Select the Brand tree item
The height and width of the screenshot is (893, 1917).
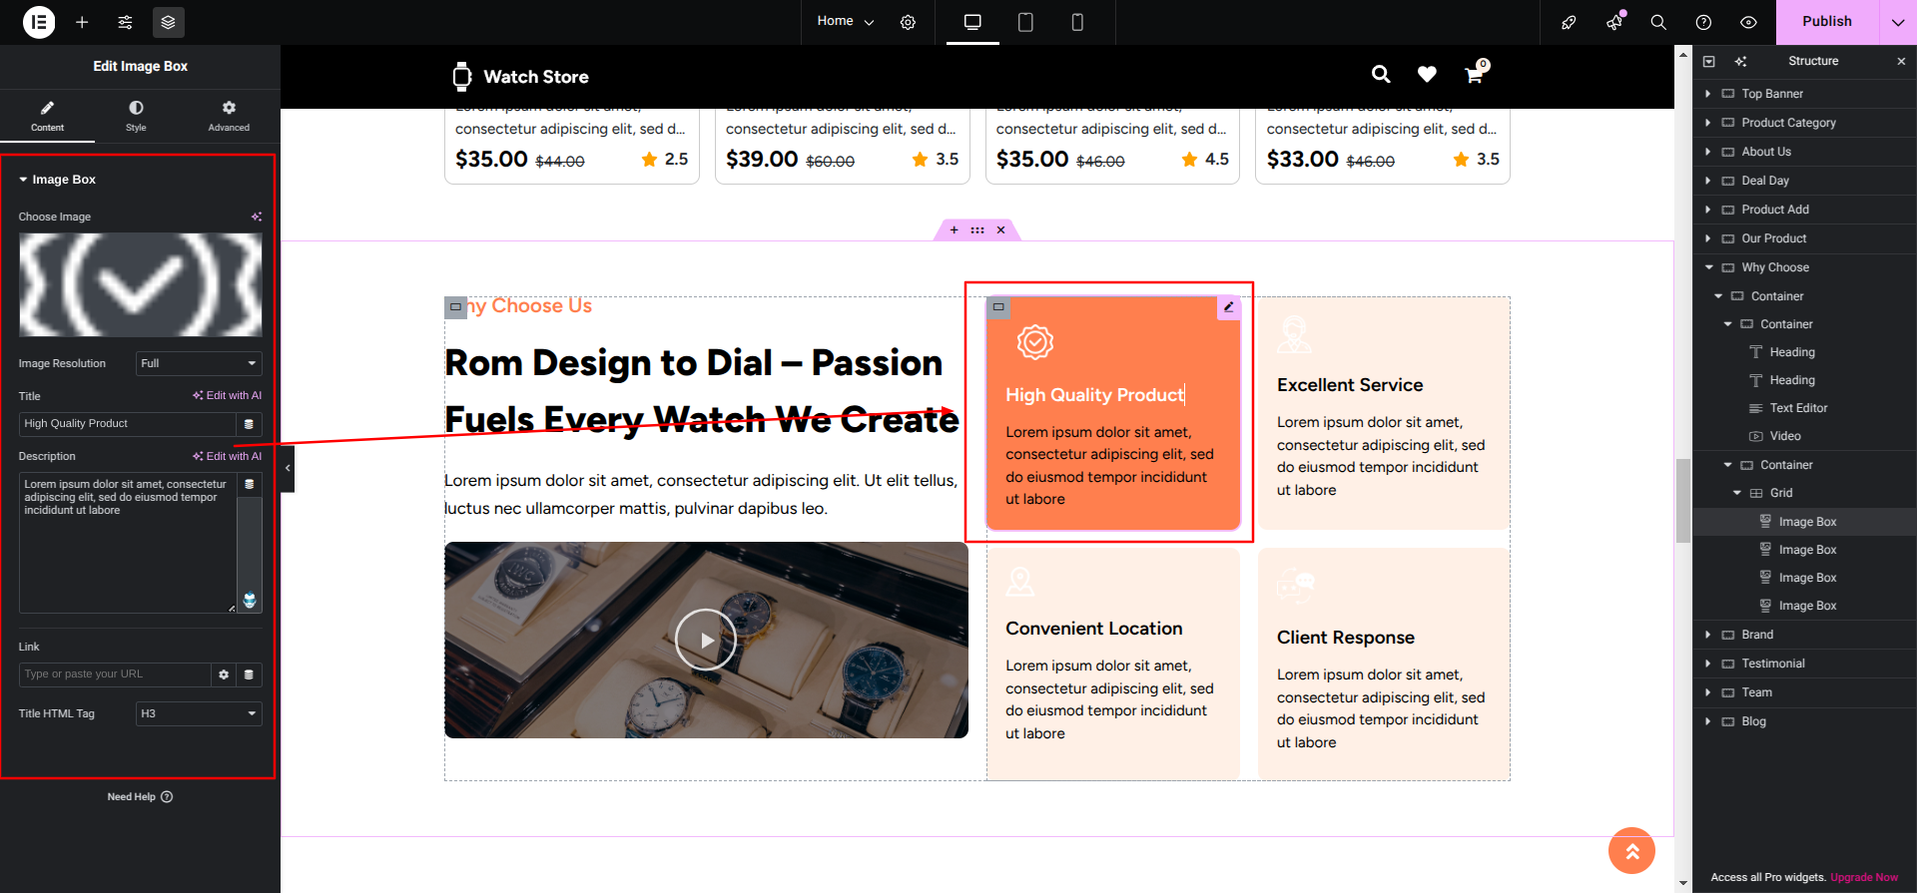[1757, 635]
